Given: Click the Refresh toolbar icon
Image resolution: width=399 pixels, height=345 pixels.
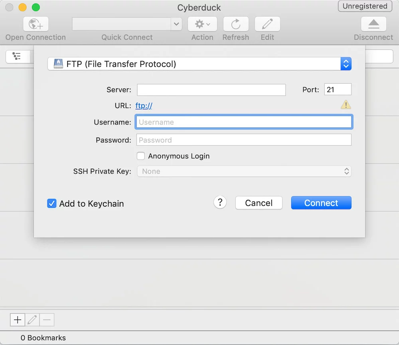Looking at the screenshot, I should [236, 24].
